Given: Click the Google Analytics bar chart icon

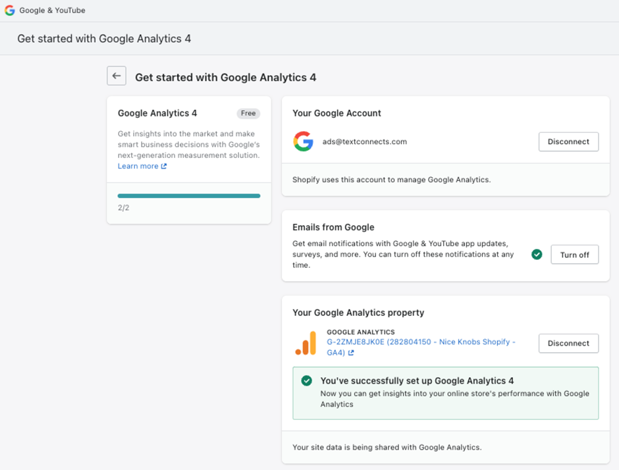Looking at the screenshot, I should point(306,343).
